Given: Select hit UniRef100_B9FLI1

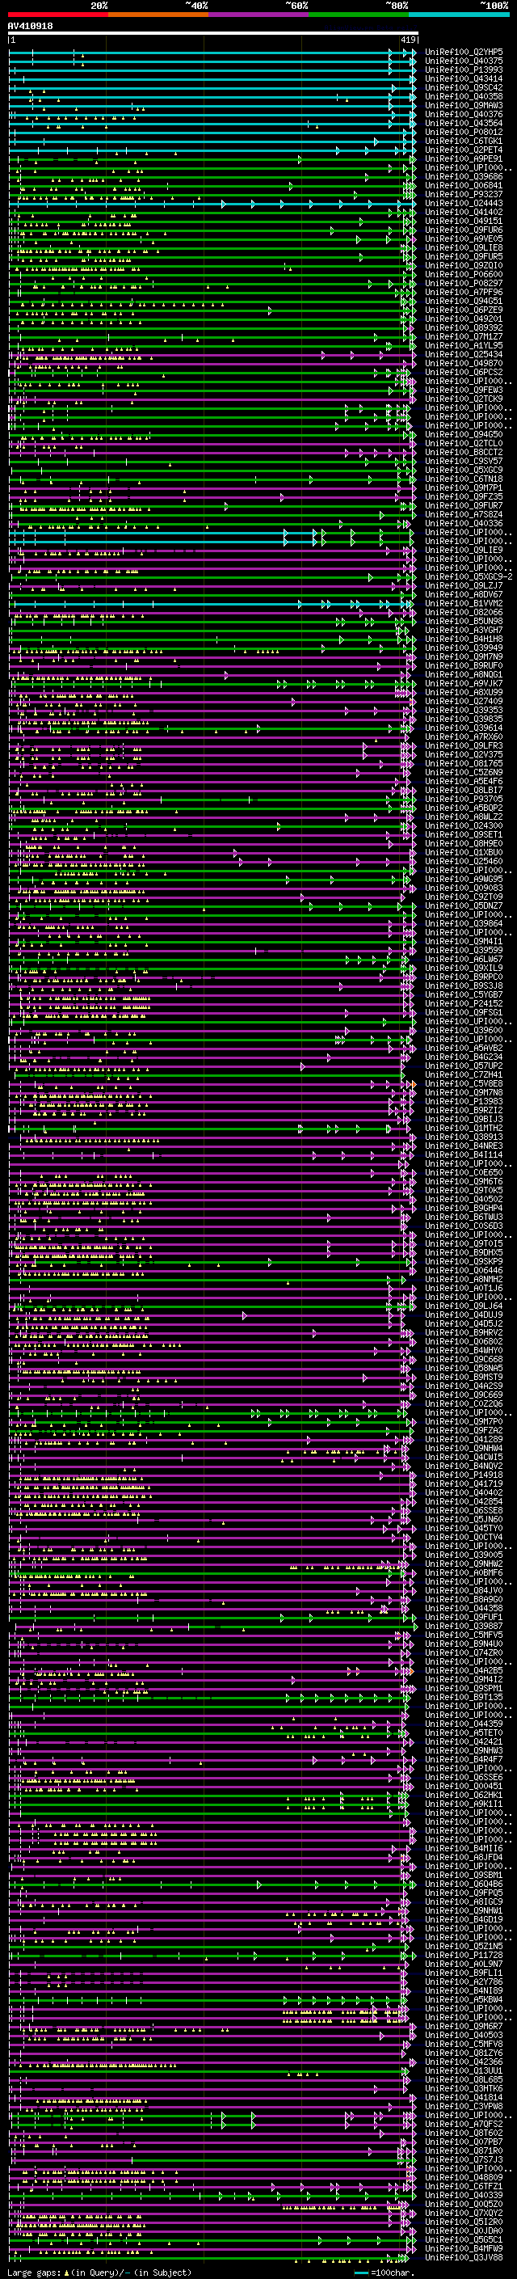Looking at the screenshot, I should pos(464,1972).
